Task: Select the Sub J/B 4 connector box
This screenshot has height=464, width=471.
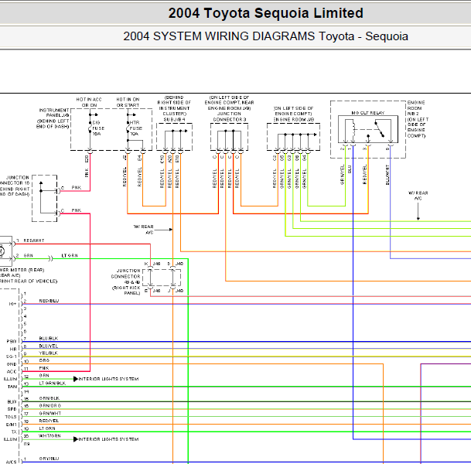Action: (174, 137)
